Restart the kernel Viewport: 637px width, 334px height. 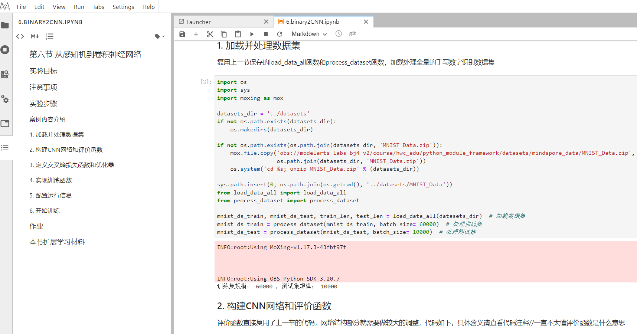pos(280,34)
